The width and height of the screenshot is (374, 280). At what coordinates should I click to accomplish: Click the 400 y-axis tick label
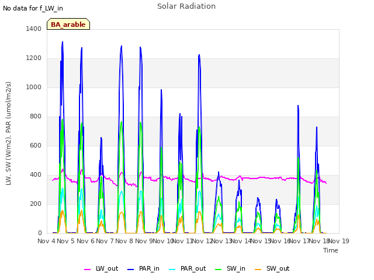pos(36,175)
